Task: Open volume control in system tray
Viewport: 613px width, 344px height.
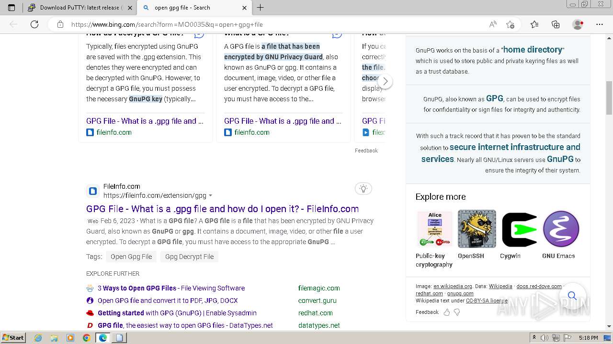Action: [x=545, y=338]
